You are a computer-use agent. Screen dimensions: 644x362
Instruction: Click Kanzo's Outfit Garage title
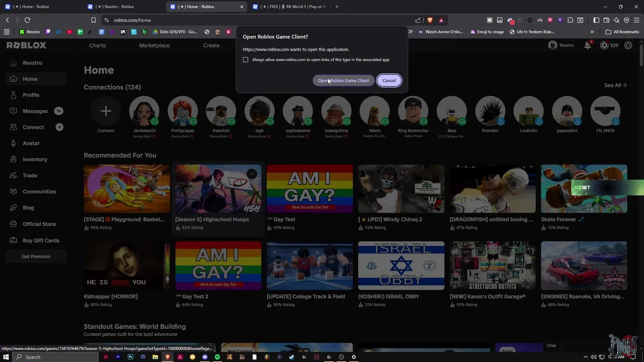tap(488, 297)
